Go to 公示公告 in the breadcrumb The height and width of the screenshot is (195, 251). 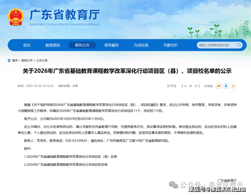(x=42, y=60)
